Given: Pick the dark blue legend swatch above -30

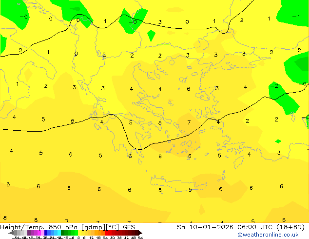Looking at the screenshot, I should pos(46,233).
